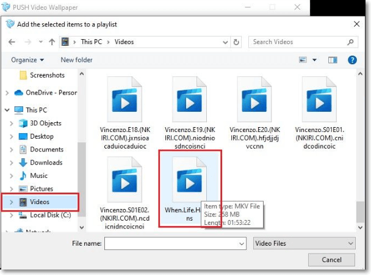This screenshot has width=371, height=275.
Task: Expand the Documents tree node
Action: [x=12, y=150]
